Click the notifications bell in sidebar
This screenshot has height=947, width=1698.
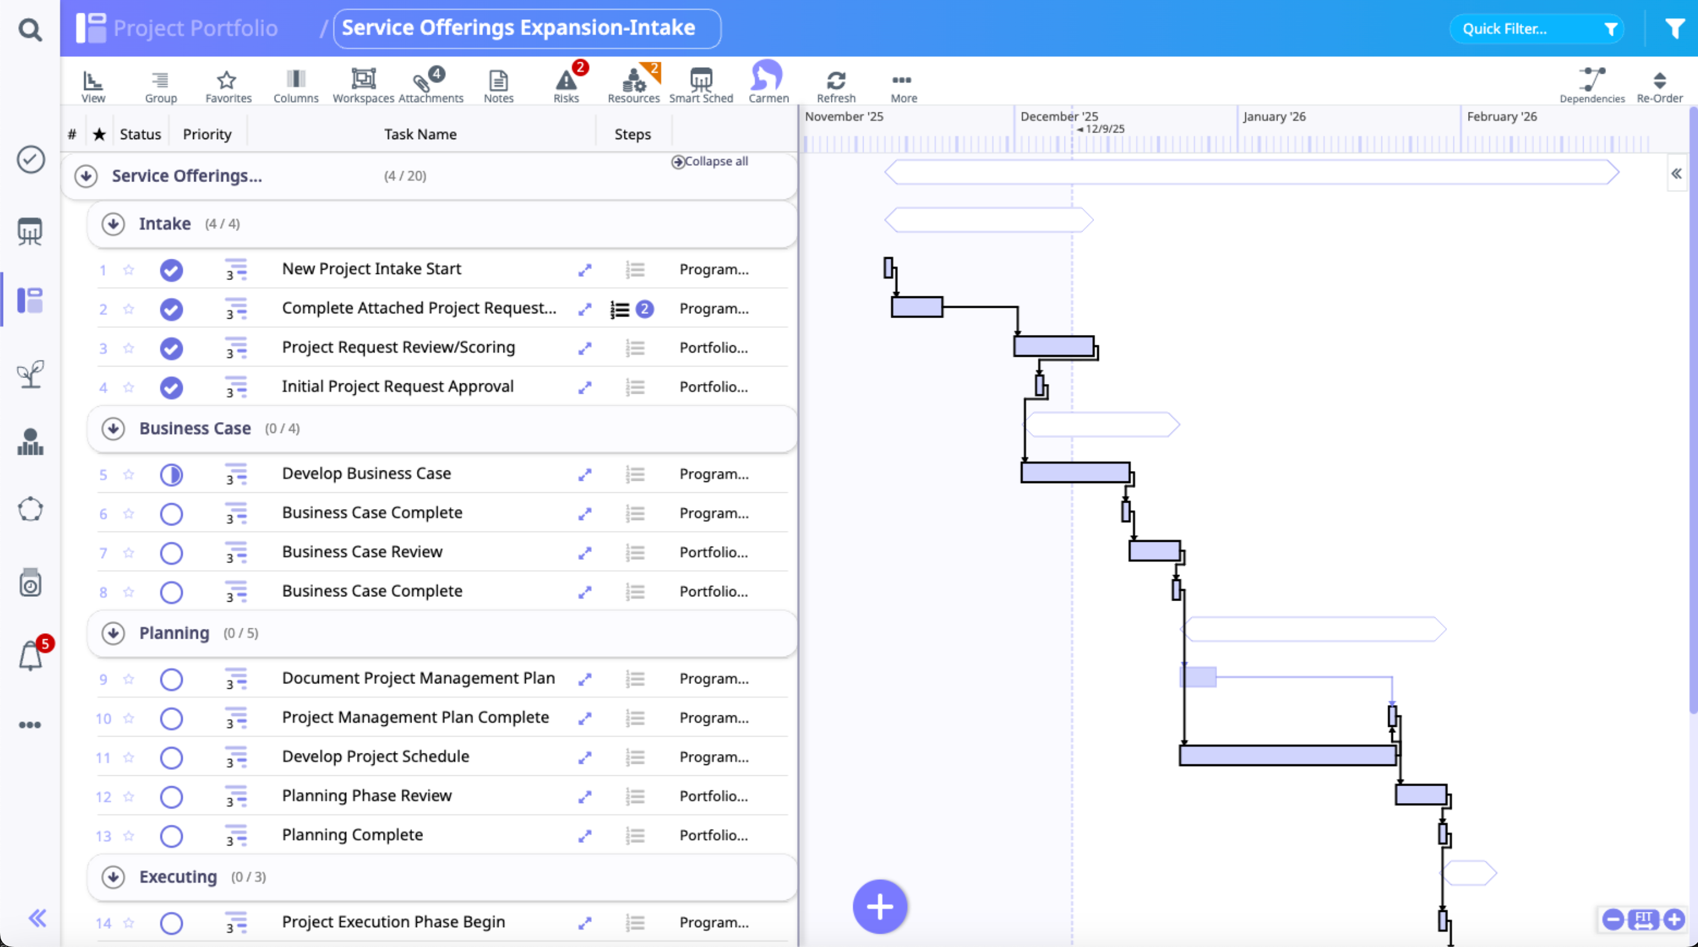pos(31,656)
